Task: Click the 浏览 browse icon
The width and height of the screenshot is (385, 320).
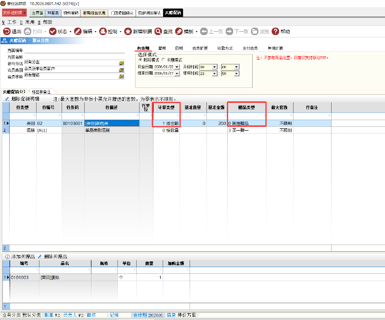Action: [255, 31]
